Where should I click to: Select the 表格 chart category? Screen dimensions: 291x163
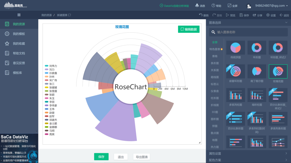pyautogui.click(x=215, y=56)
